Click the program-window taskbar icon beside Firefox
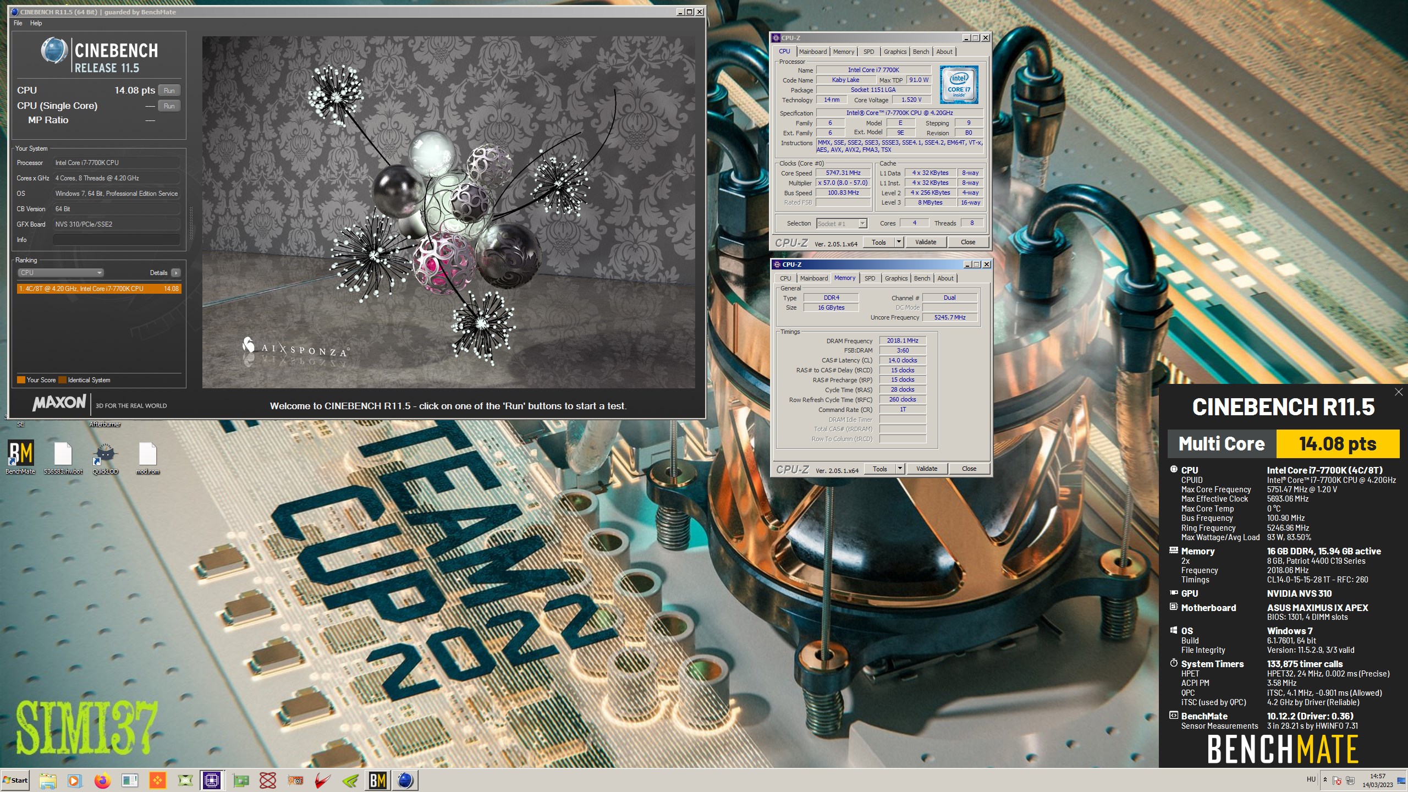Viewport: 1408px width, 792px height. pos(130,780)
